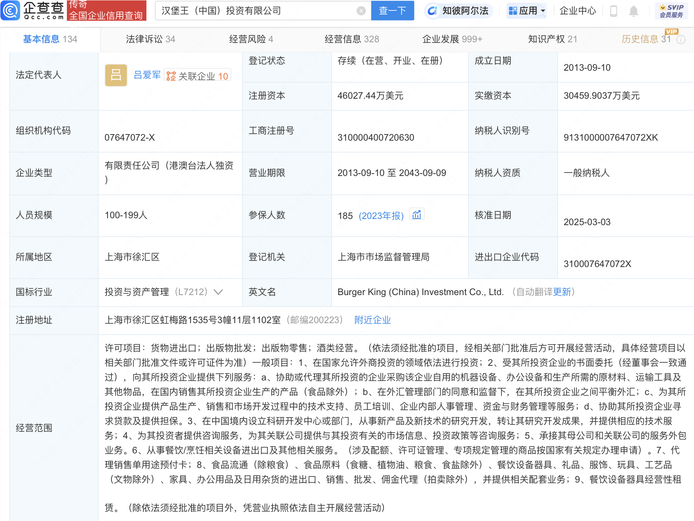Open legal representative 吕爱军 link

(147, 75)
